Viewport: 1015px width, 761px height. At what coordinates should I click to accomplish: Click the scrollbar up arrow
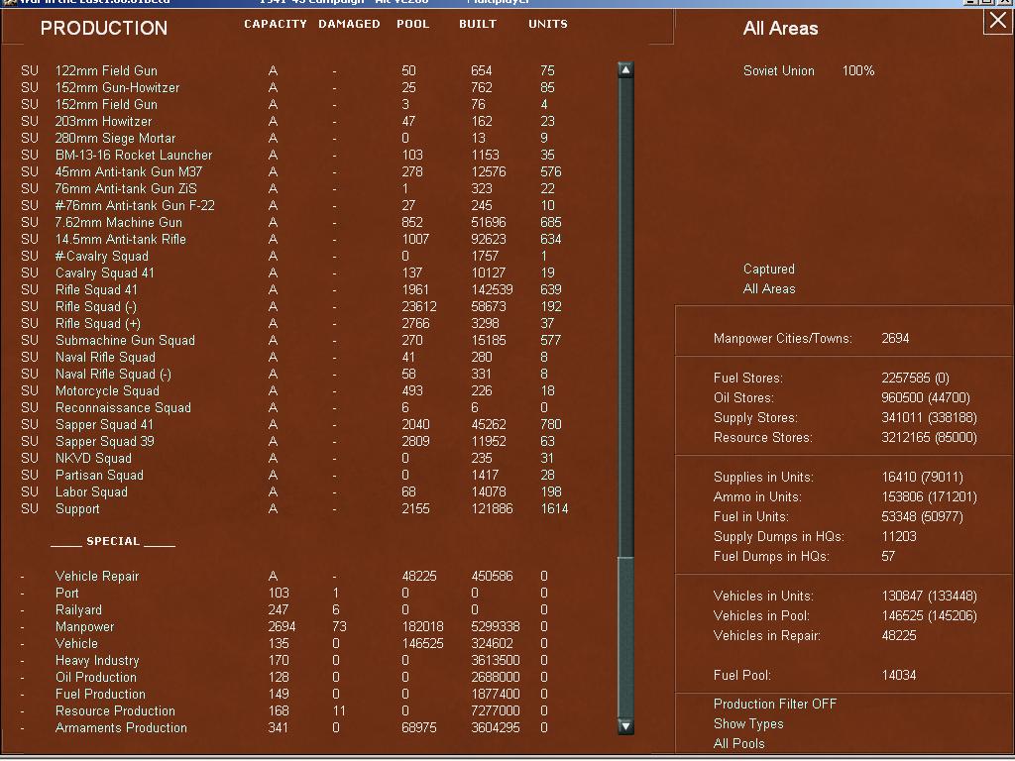tap(625, 70)
